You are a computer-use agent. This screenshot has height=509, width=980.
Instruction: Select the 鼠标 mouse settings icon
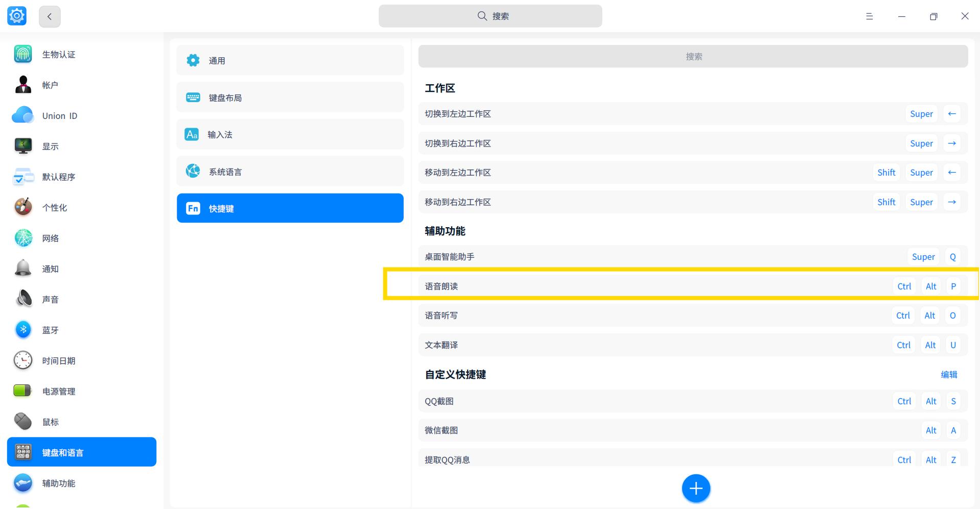22,421
